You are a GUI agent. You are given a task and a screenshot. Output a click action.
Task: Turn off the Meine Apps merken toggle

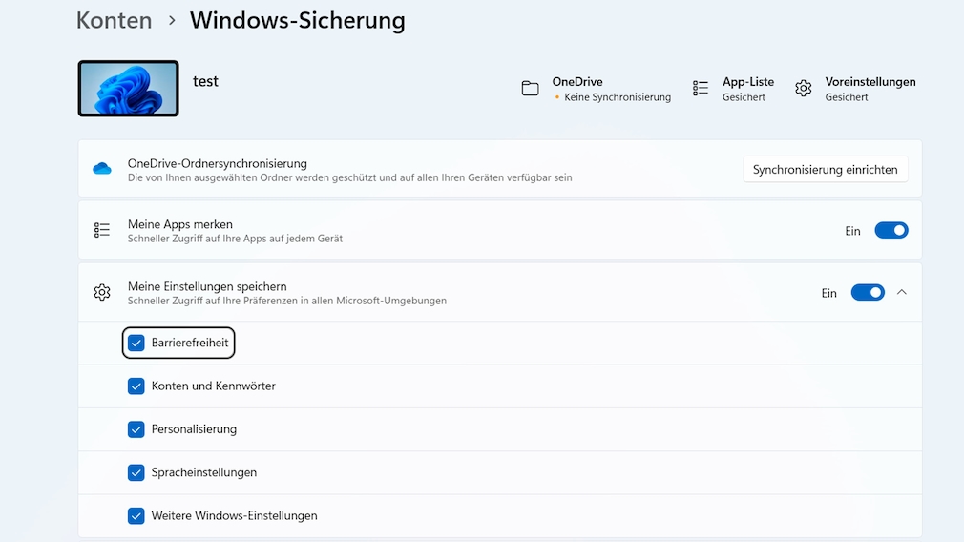click(891, 231)
